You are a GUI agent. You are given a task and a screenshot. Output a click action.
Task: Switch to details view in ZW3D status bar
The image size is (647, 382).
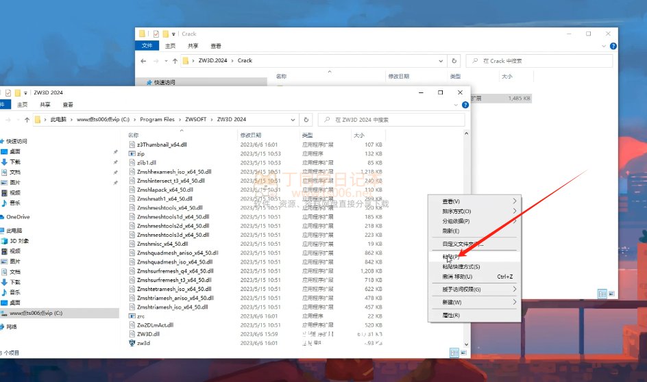pos(454,352)
